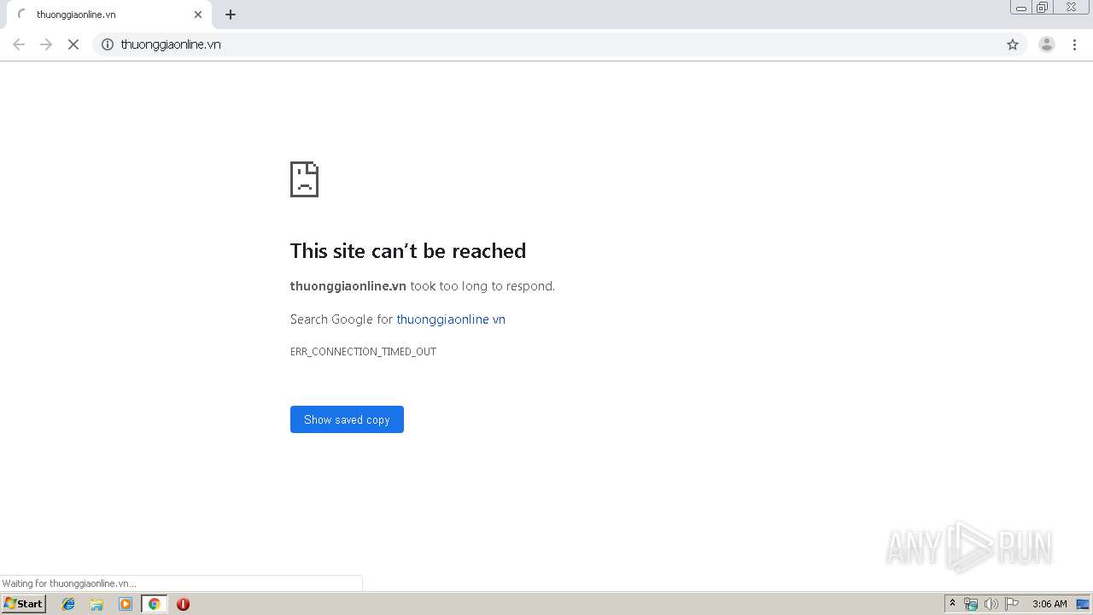Click the Waiting for thuonggiaonline.vn status text

(x=69, y=583)
